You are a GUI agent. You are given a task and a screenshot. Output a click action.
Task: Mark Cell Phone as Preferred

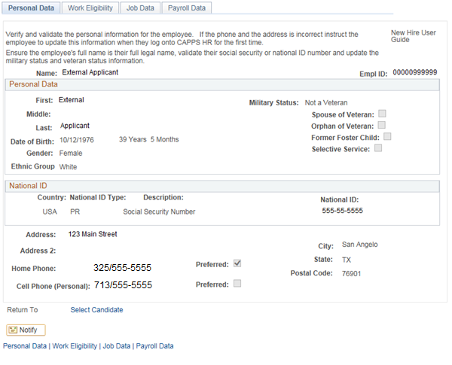coord(237,284)
